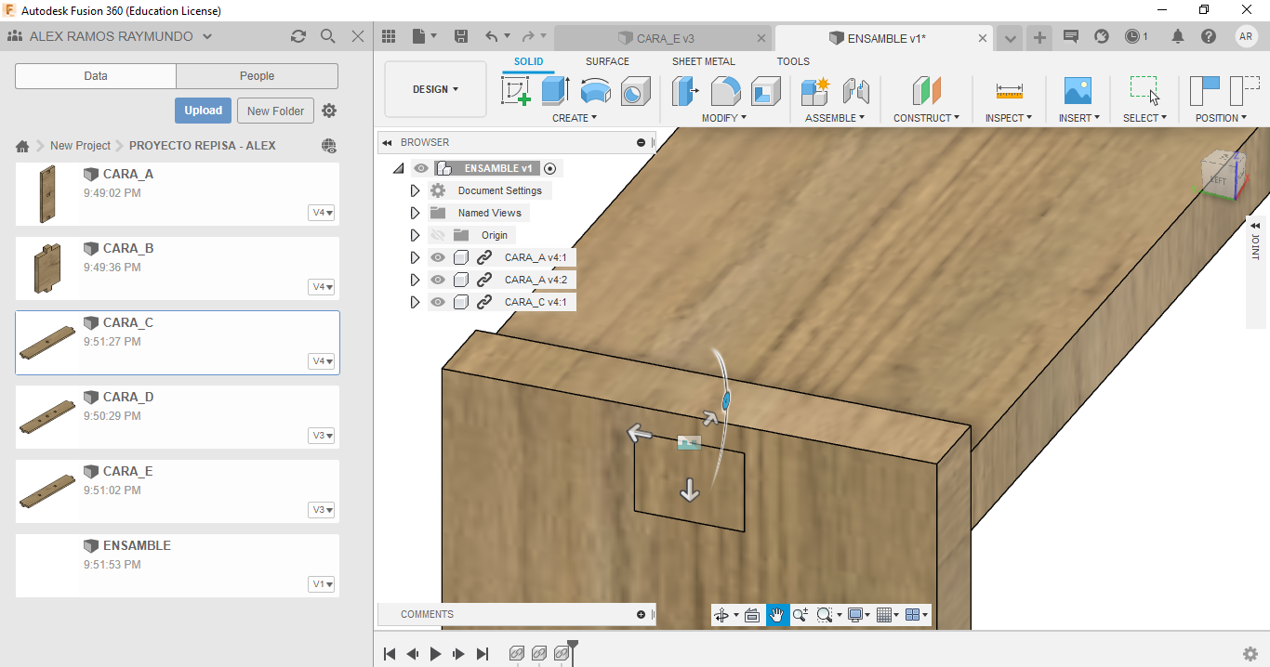Hide CARA_A v4:1 component

pos(438,257)
